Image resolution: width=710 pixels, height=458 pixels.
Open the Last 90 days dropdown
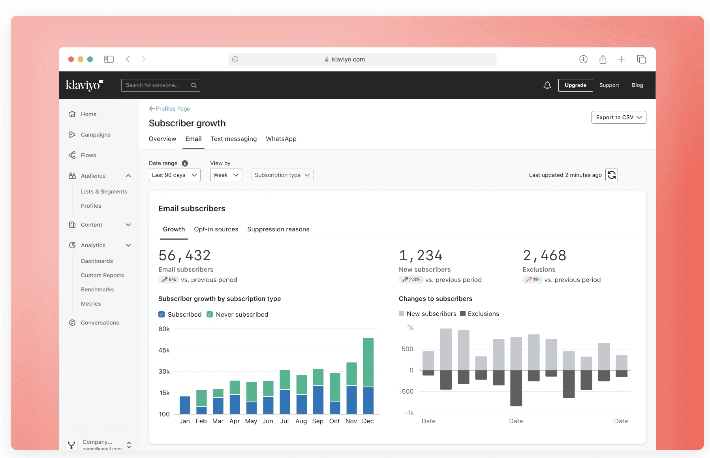coord(175,175)
